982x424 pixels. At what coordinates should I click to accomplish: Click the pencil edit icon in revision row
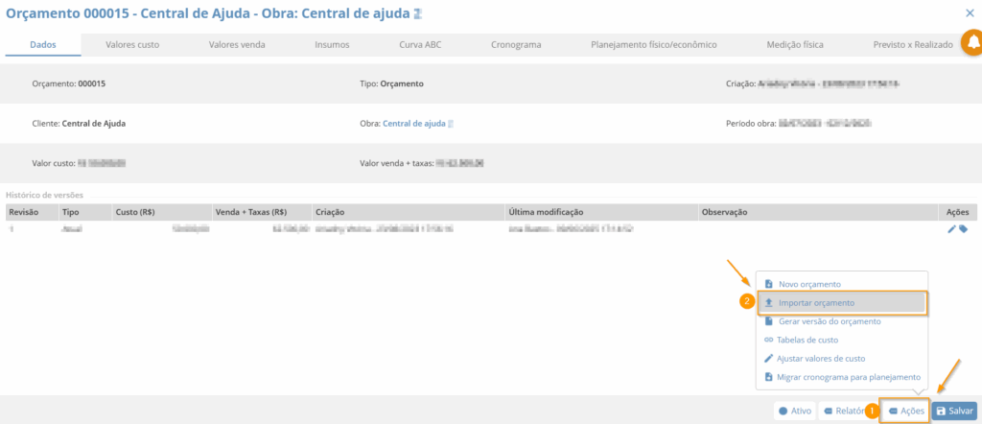(x=951, y=229)
